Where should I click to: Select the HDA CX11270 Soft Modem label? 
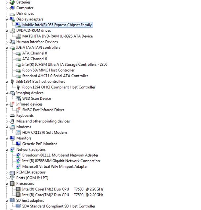pos(45,133)
